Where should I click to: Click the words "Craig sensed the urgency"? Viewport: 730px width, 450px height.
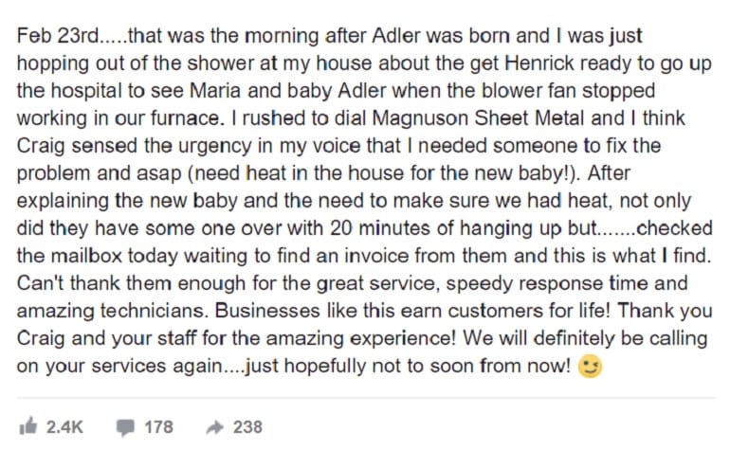[134, 146]
